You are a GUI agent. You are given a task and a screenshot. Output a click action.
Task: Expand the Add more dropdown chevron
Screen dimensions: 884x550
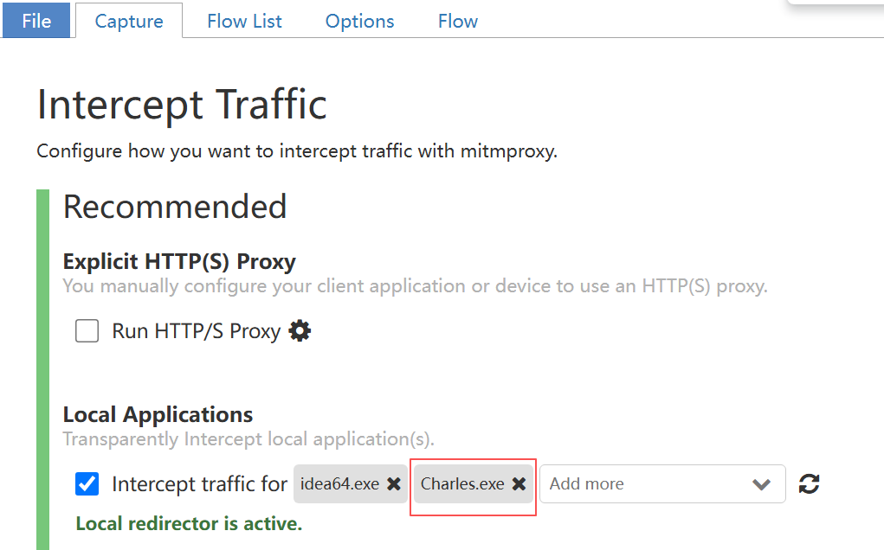(x=761, y=484)
